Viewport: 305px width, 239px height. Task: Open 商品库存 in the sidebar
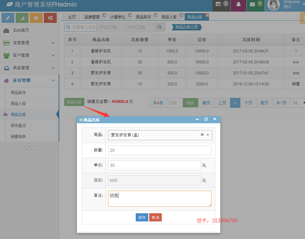pos(18,93)
